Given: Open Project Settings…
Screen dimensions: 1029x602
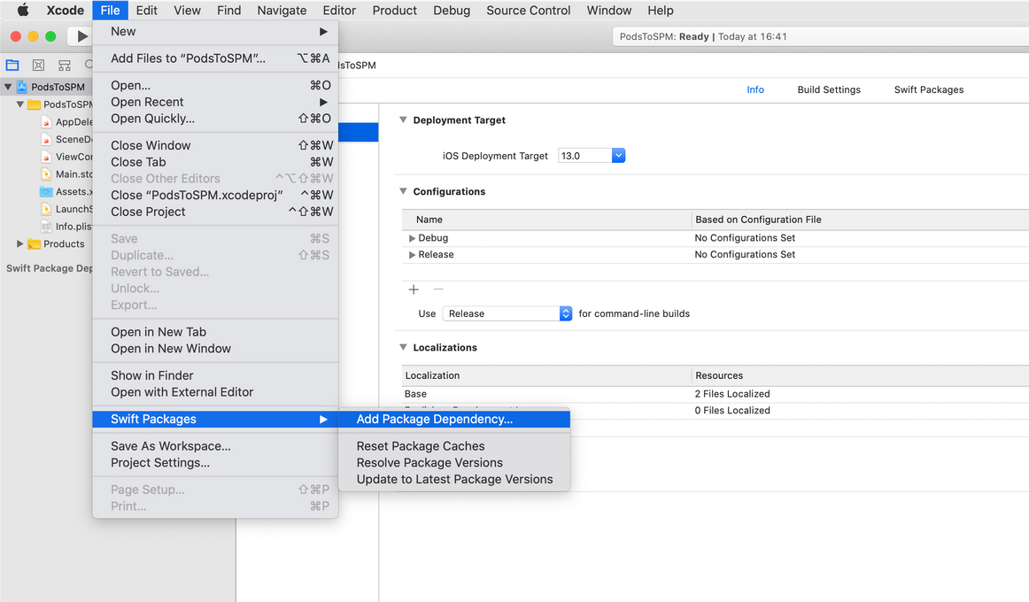Looking at the screenshot, I should coord(215,463).
